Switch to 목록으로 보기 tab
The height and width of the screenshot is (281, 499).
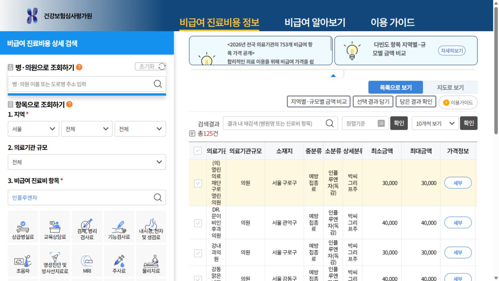(396, 87)
